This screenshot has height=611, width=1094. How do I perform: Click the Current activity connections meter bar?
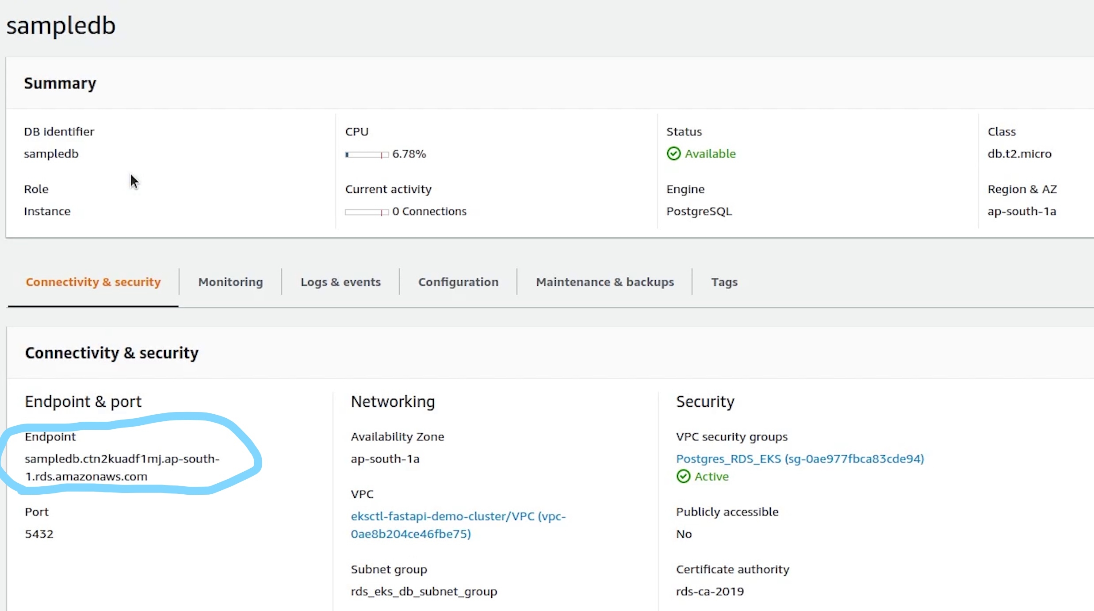coord(367,212)
